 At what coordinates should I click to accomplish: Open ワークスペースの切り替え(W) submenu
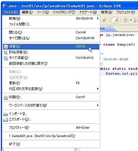tap(51, 105)
